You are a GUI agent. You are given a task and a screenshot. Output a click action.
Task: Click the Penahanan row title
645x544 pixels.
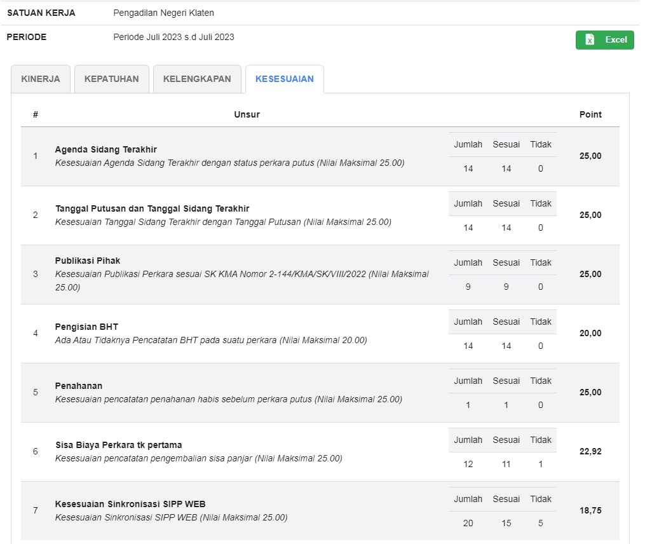[x=78, y=386]
